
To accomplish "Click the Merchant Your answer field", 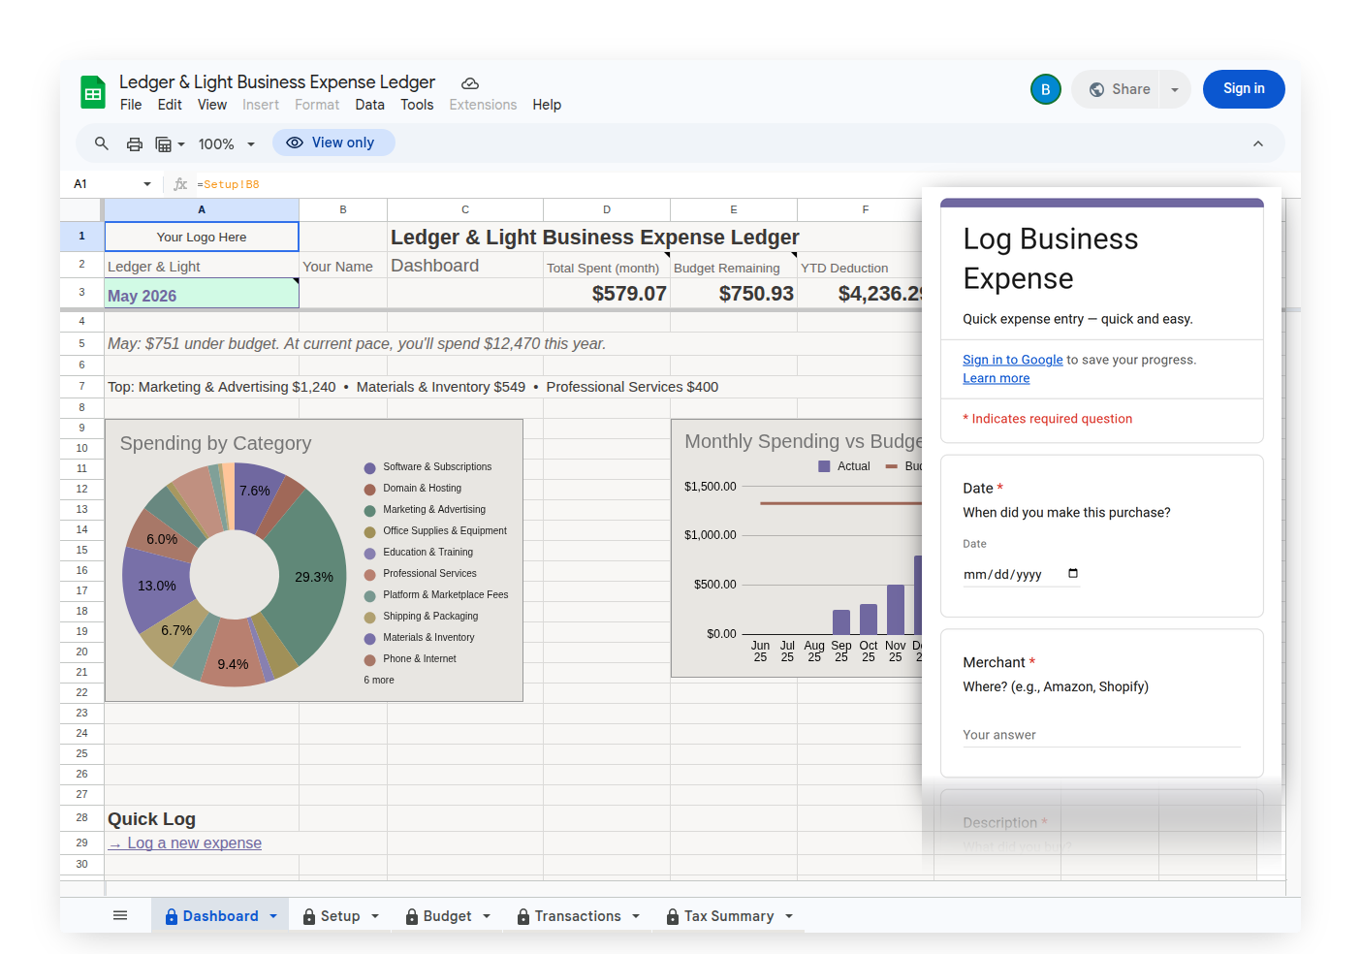I will coord(1101,735).
